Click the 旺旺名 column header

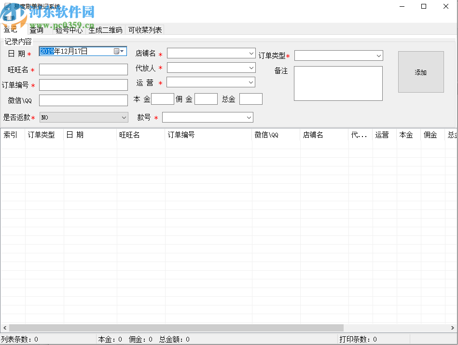[x=141, y=135]
